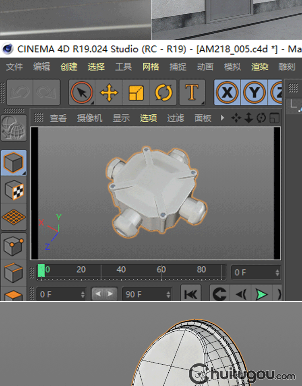Enable Texture mode checkered cube
Image resolution: width=302 pixels, height=386 pixels.
pyautogui.click(x=14, y=189)
